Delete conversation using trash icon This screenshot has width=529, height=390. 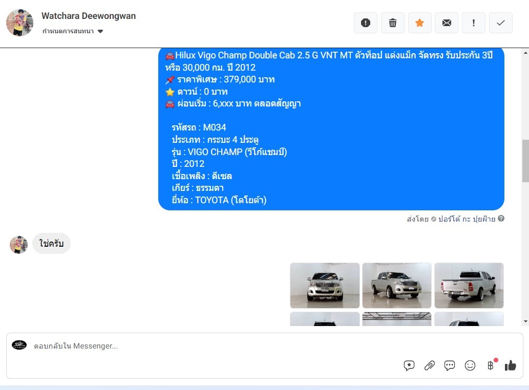tap(393, 23)
